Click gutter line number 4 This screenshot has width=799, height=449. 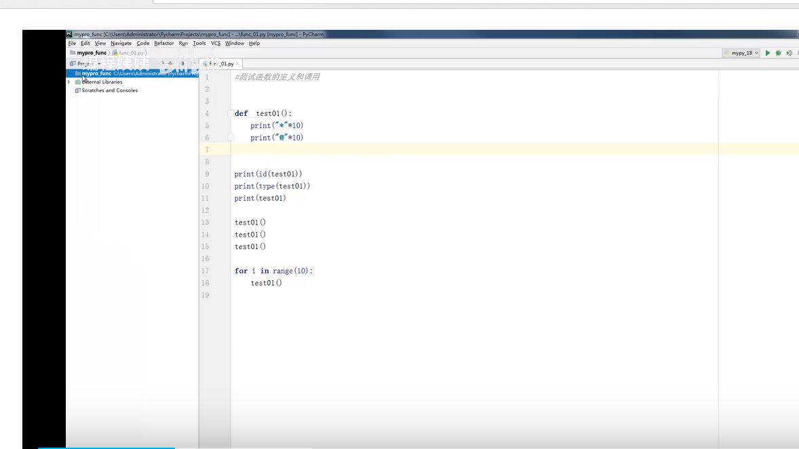206,113
